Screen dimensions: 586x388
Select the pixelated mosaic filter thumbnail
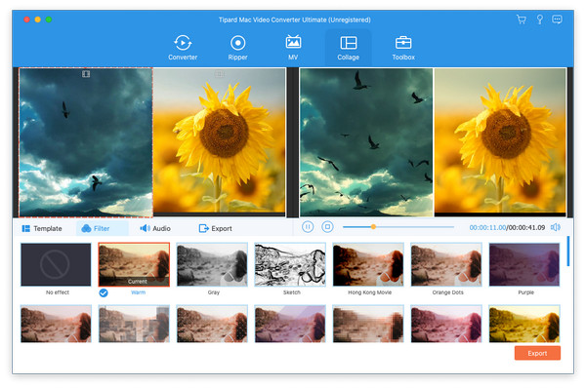click(x=368, y=324)
